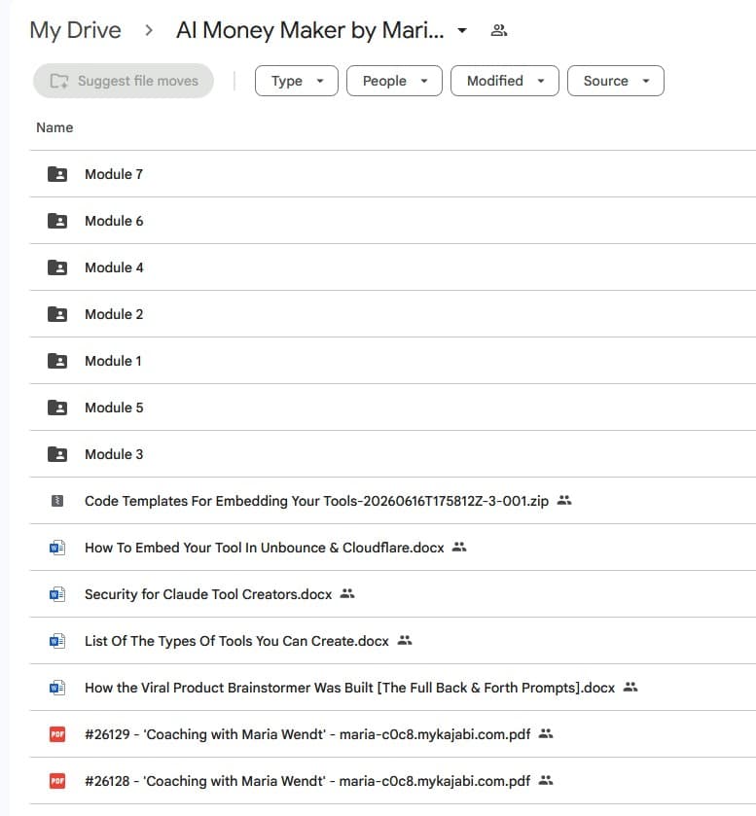Select the Module 2 folder name
Image resolution: width=756 pixels, height=816 pixels.
(x=114, y=314)
